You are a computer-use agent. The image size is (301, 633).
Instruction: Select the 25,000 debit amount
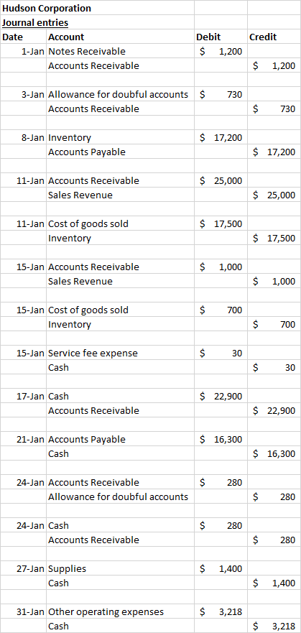[x=221, y=181]
